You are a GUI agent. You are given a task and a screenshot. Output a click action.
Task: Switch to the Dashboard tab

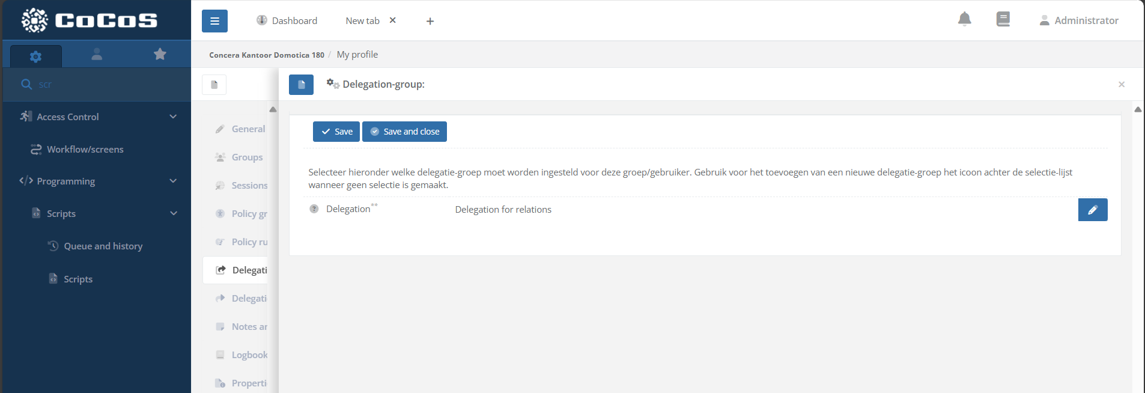(287, 21)
